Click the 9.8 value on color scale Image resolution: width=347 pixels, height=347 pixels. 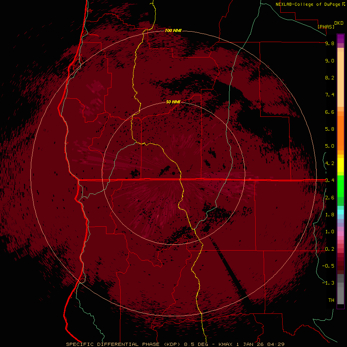tap(330, 43)
